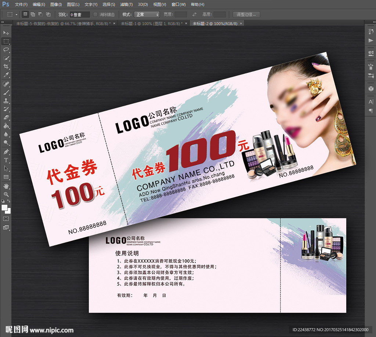Open the 视图(V) menu
The height and width of the screenshot is (337, 376).
click(160, 4)
